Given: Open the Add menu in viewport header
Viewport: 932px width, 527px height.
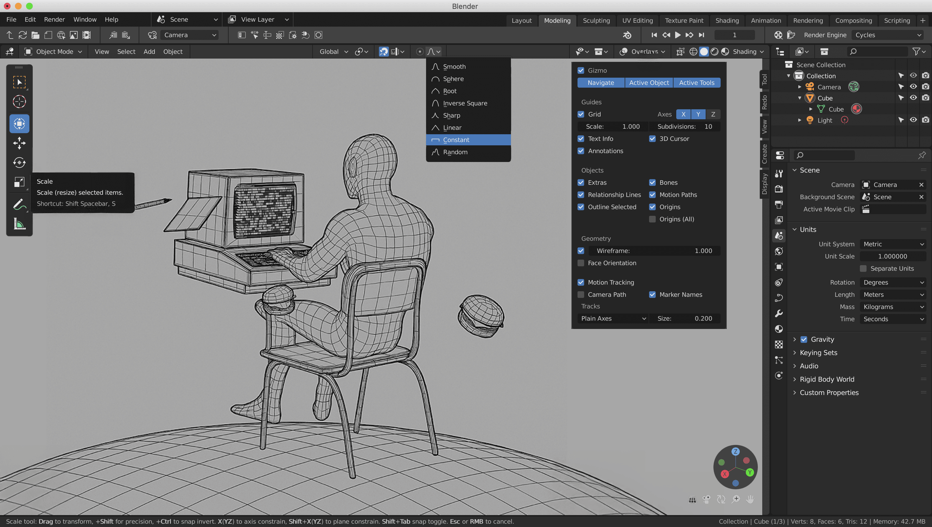Looking at the screenshot, I should click(x=149, y=52).
